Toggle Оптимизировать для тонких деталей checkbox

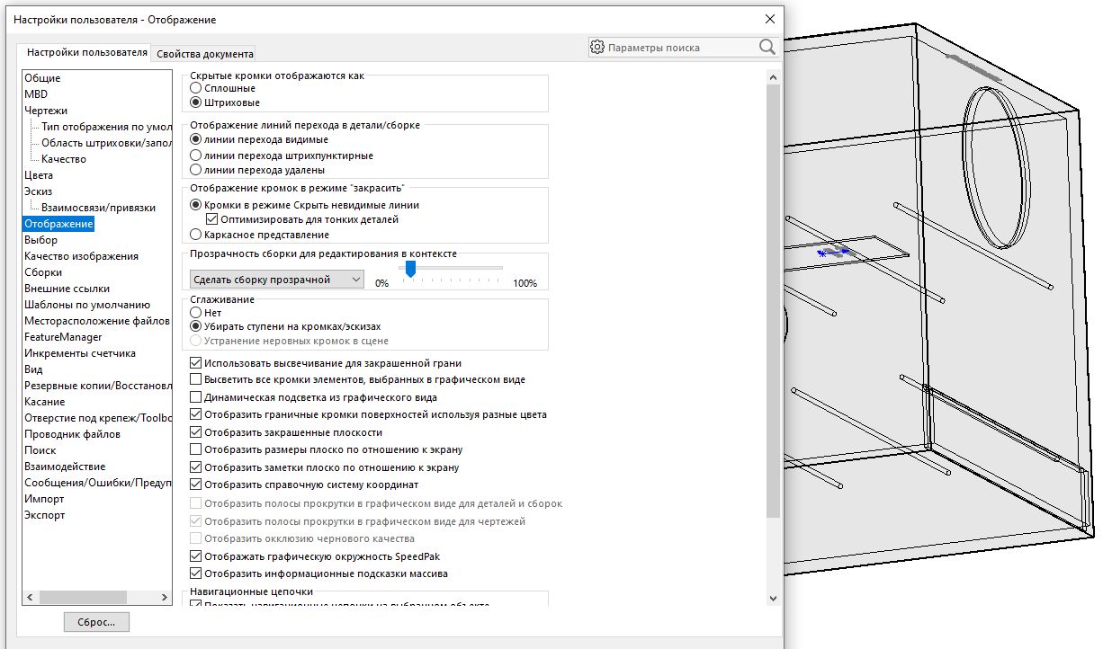pyautogui.click(x=212, y=219)
